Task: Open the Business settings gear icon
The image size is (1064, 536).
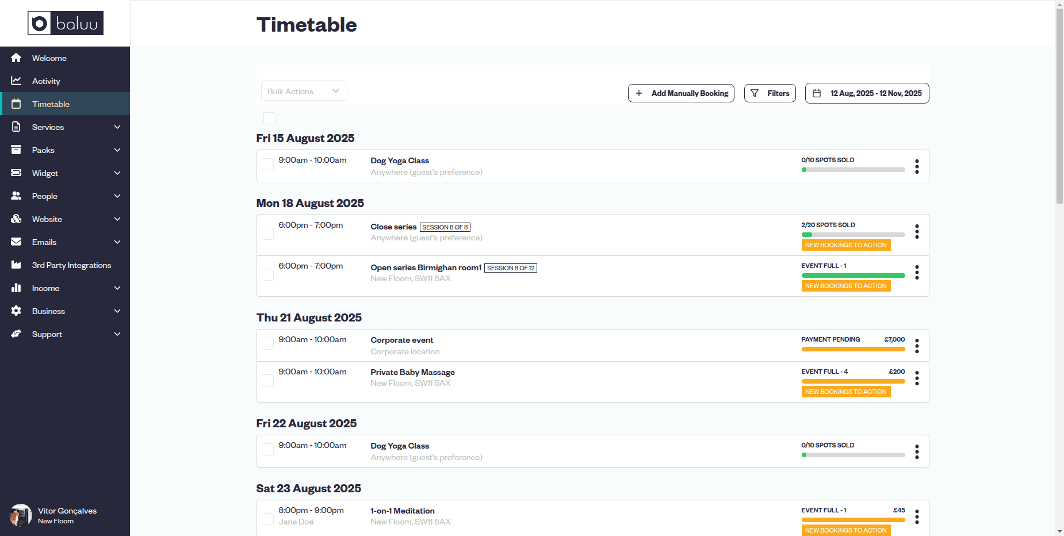Action: coord(16,311)
